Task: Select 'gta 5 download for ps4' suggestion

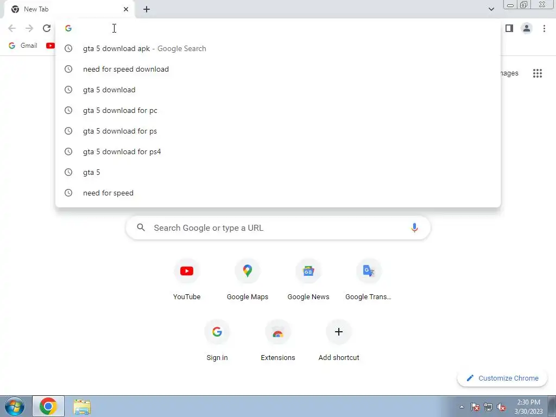Action: click(278, 151)
